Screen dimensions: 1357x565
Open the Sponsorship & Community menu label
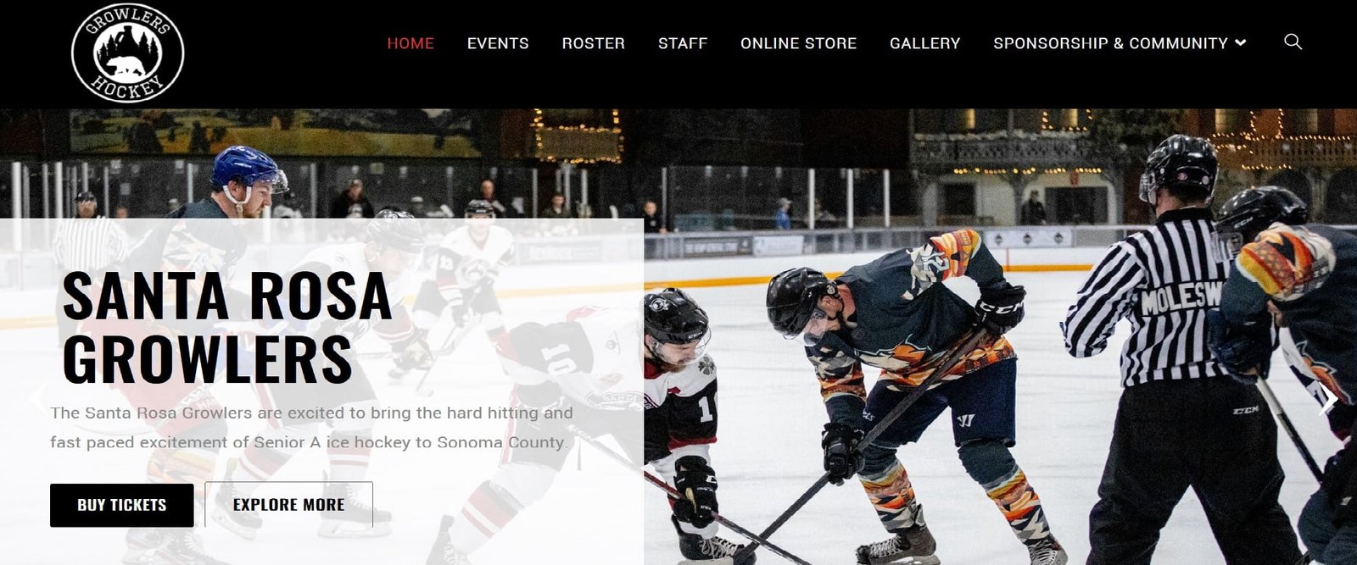pos(1110,43)
